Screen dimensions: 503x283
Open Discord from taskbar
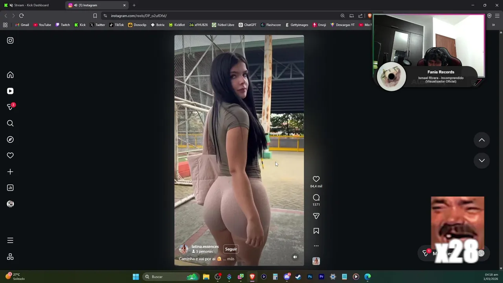(x=287, y=277)
